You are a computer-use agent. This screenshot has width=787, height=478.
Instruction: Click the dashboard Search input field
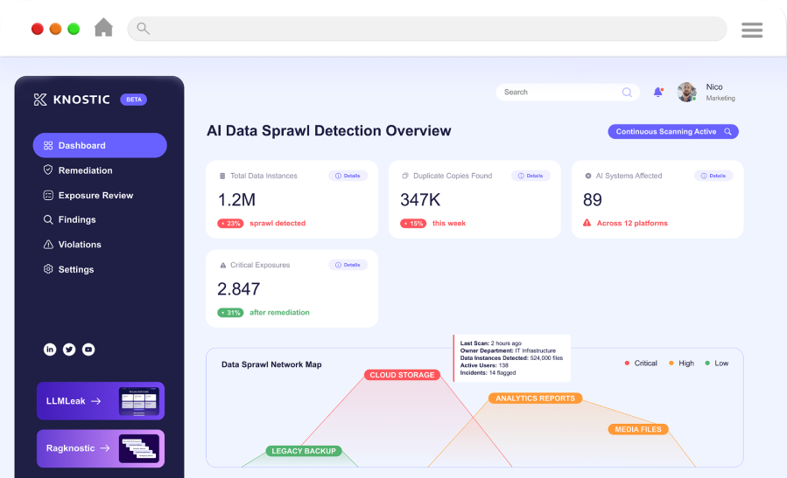pyautogui.click(x=559, y=92)
